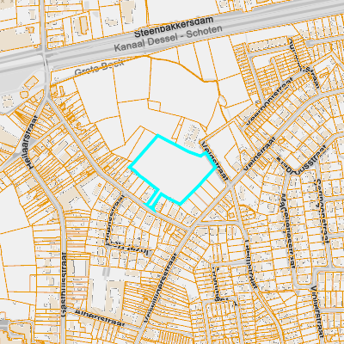Click the Kanaal Dessel - Schoten label

click(x=169, y=39)
